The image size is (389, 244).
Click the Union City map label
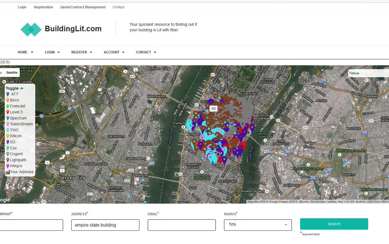click(x=159, y=69)
